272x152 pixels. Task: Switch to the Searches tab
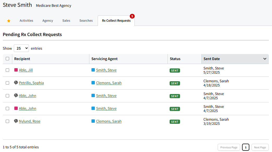pyautogui.click(x=86, y=21)
